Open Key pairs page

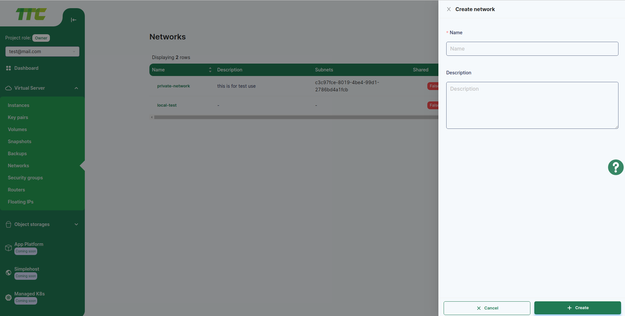click(18, 117)
